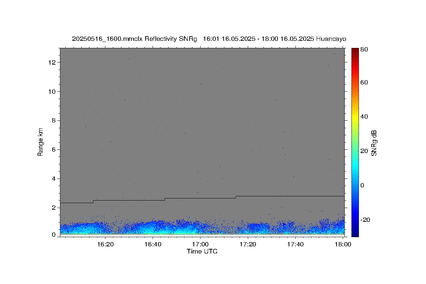The image size is (426, 284).
Task: Click the 6 km range tick label
Action: coord(54,150)
